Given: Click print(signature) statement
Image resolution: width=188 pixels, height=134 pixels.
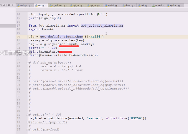Looking at the screenshot, I should click(44, 52).
